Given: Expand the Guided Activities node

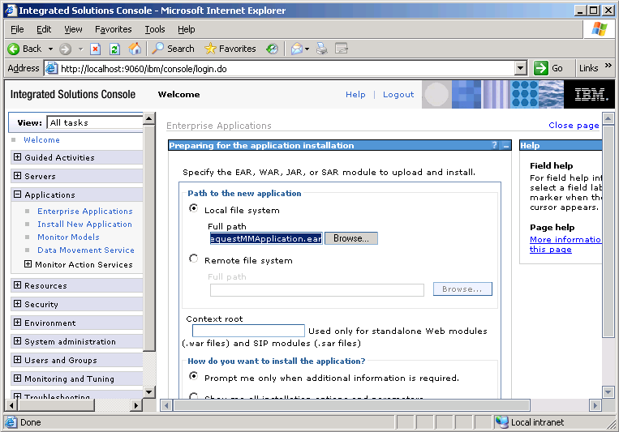Looking at the screenshot, I should tap(17, 157).
